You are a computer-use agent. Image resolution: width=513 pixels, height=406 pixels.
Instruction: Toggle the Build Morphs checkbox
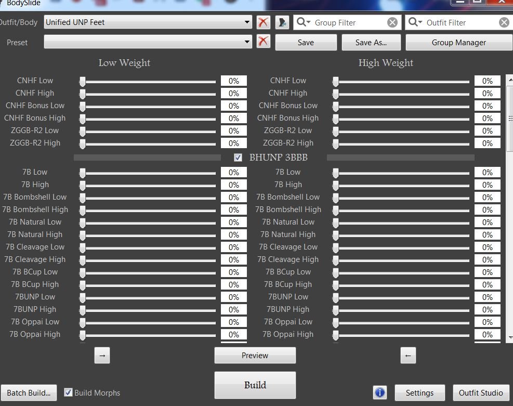coord(68,392)
